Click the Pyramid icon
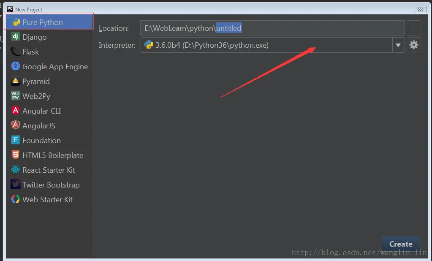Screen dimensions: 432x261 click(x=16, y=81)
